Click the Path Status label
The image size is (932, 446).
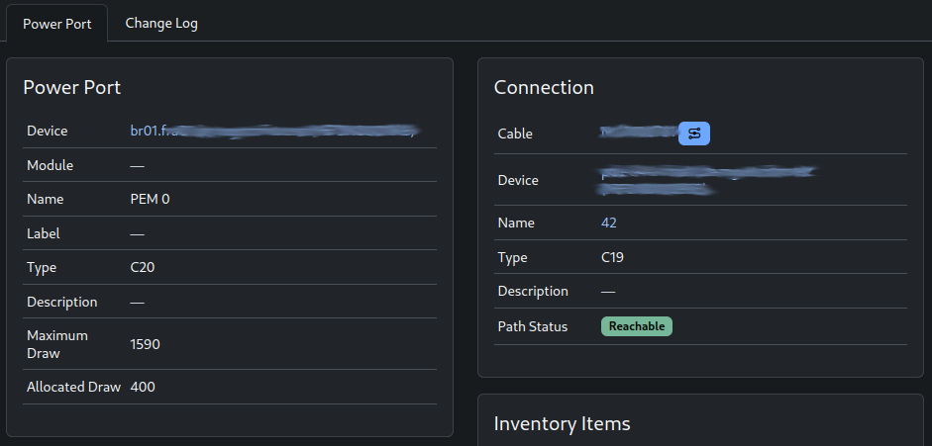tap(533, 326)
